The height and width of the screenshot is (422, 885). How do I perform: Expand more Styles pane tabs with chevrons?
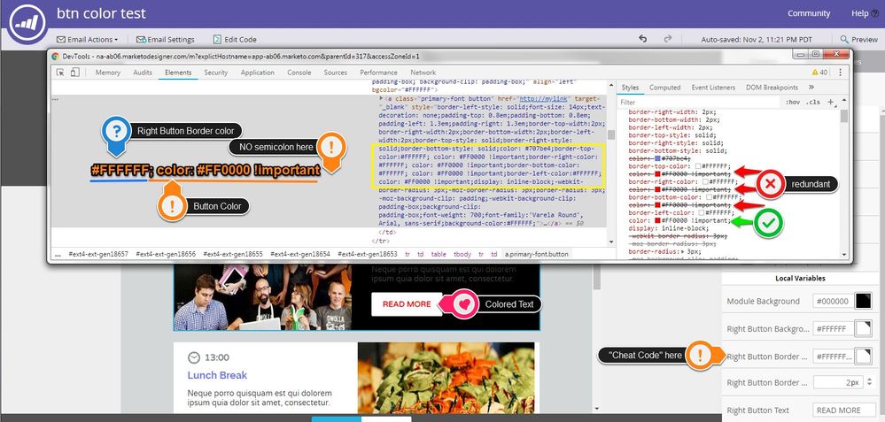point(811,88)
